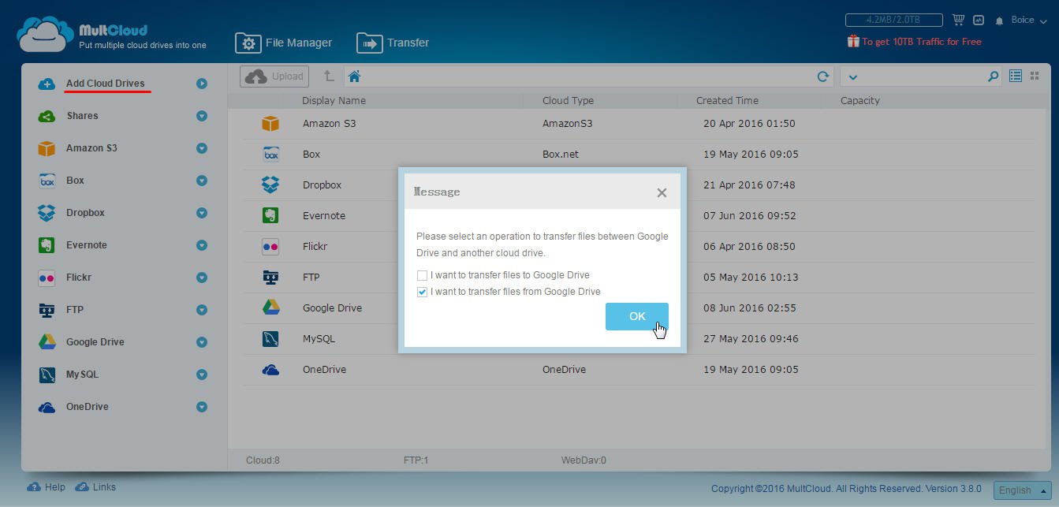Open the Boice account menu
Viewport: 1059px width, 507px height.
pos(1027,20)
